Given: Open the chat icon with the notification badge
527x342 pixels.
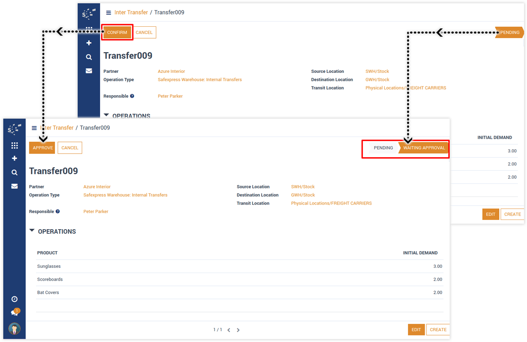Looking at the screenshot, I should pyautogui.click(x=14, y=313).
